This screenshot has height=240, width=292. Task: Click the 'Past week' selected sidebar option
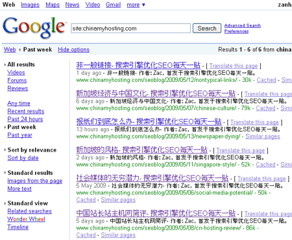point(21,127)
